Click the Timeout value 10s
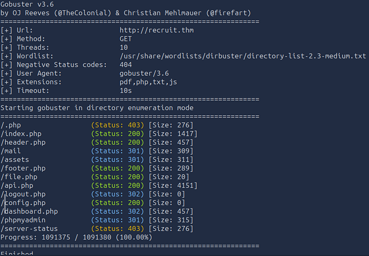Viewport: 369px width, 256px height. pyautogui.click(x=125, y=91)
